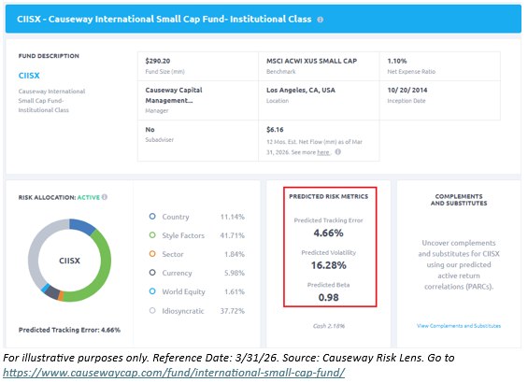Screen dimensions: 528x382
Task: Click the Cash 2.18% text
Action: 329,326
